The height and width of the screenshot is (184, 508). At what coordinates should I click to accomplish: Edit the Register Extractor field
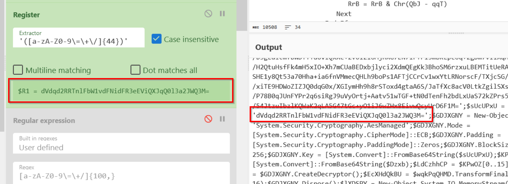79,38
